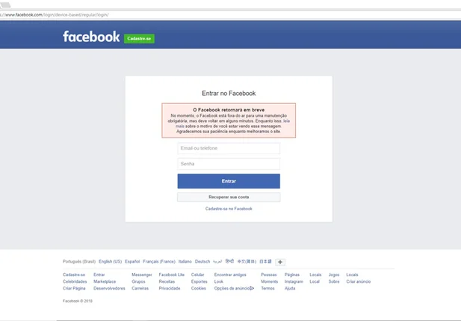
Task: Open the Opções de anúncio link
Action: (232, 288)
